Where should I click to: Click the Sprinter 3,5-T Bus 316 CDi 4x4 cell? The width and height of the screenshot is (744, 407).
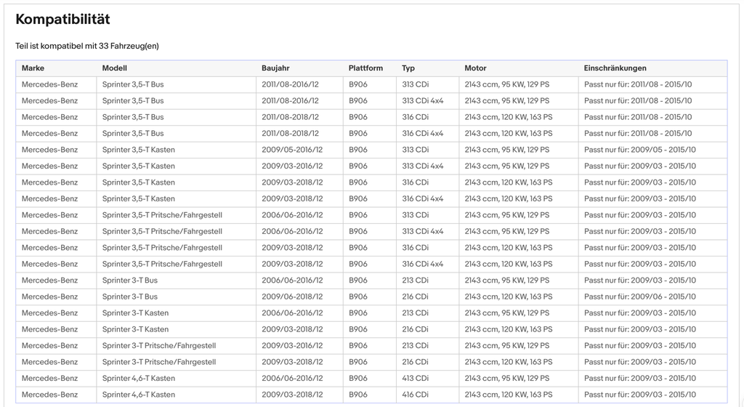tap(427, 134)
